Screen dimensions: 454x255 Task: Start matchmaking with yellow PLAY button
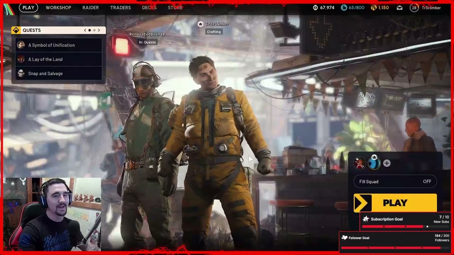395,203
